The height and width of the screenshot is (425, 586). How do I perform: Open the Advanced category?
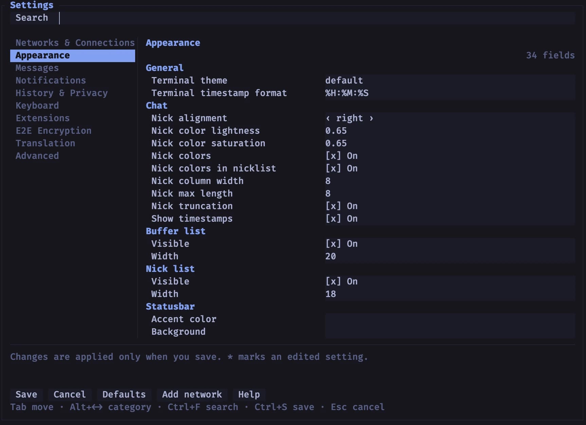[73, 156]
